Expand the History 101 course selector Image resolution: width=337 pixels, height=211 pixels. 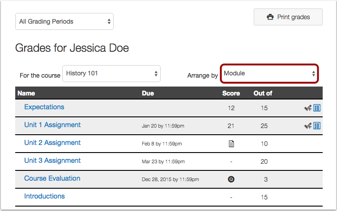(111, 74)
